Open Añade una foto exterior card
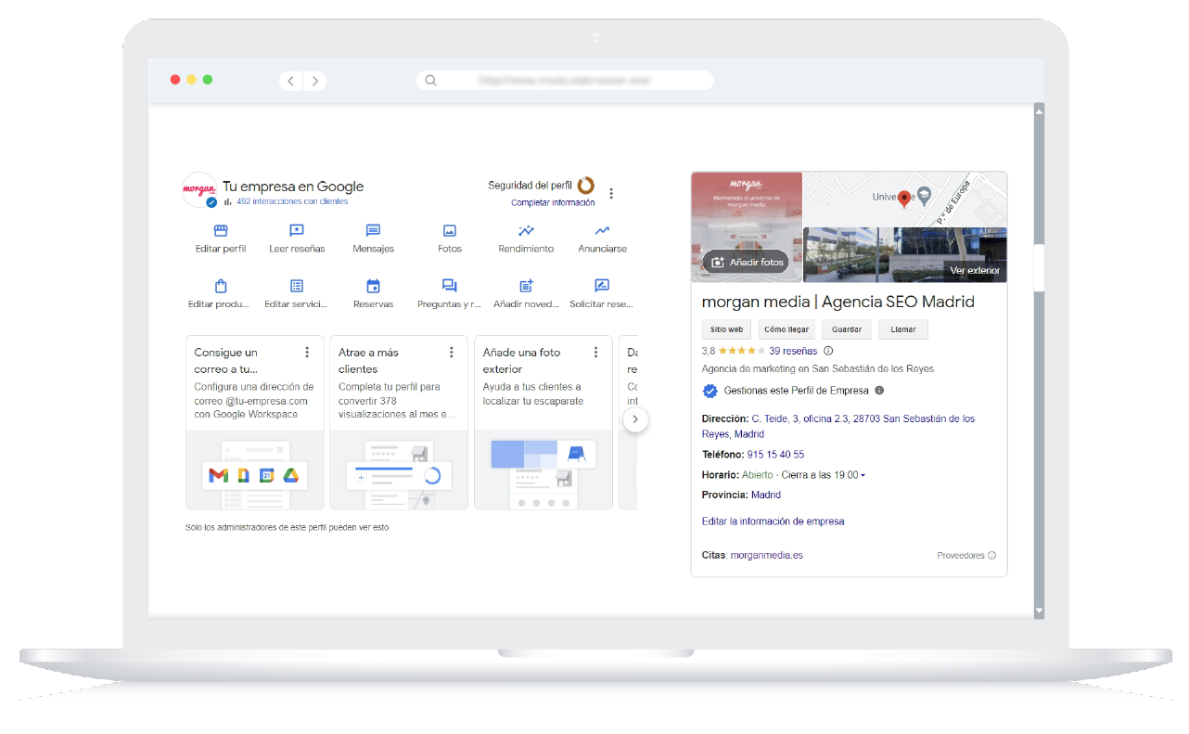Viewport: 1189px width, 734px height. [x=543, y=422]
